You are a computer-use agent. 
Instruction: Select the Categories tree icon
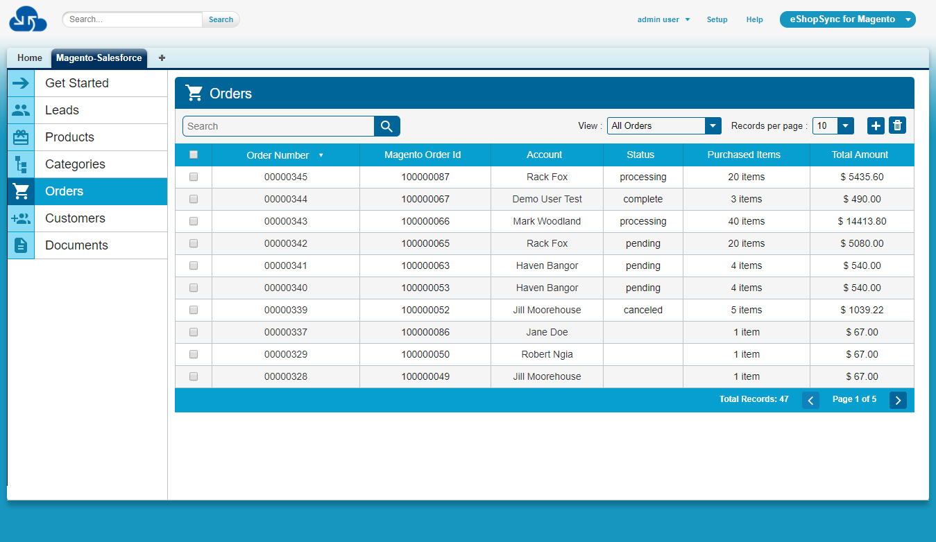coord(21,164)
